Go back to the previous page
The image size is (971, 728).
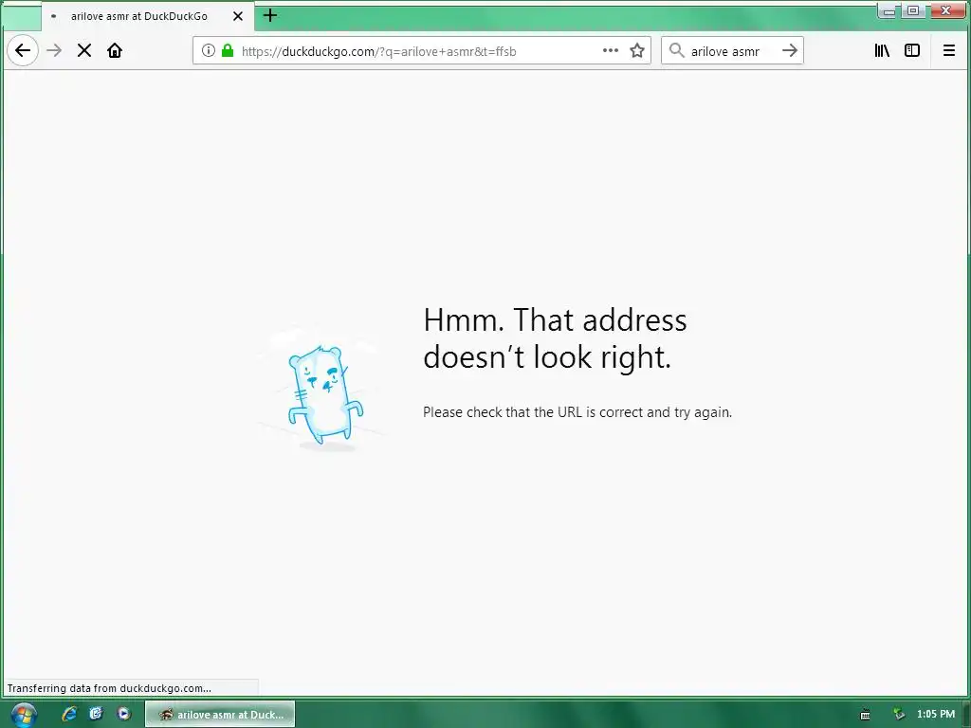[x=23, y=51]
